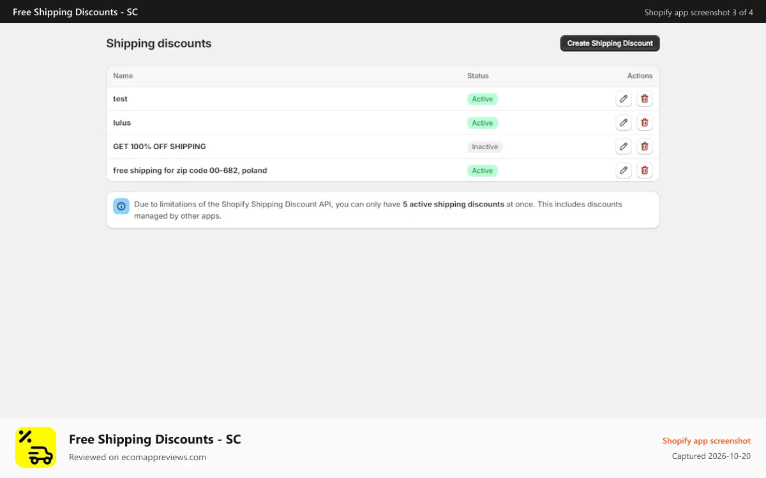Image resolution: width=766 pixels, height=478 pixels.
Task: Click the Active badge in the 'lulus' row
Action: (483, 122)
